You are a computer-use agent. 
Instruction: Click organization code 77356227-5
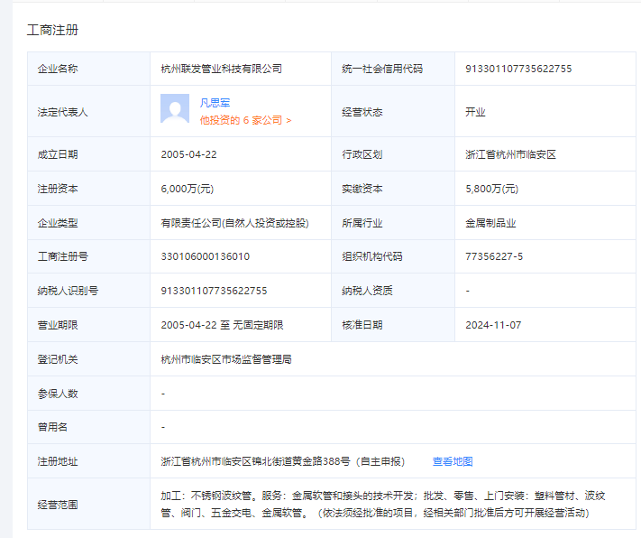[x=494, y=256]
